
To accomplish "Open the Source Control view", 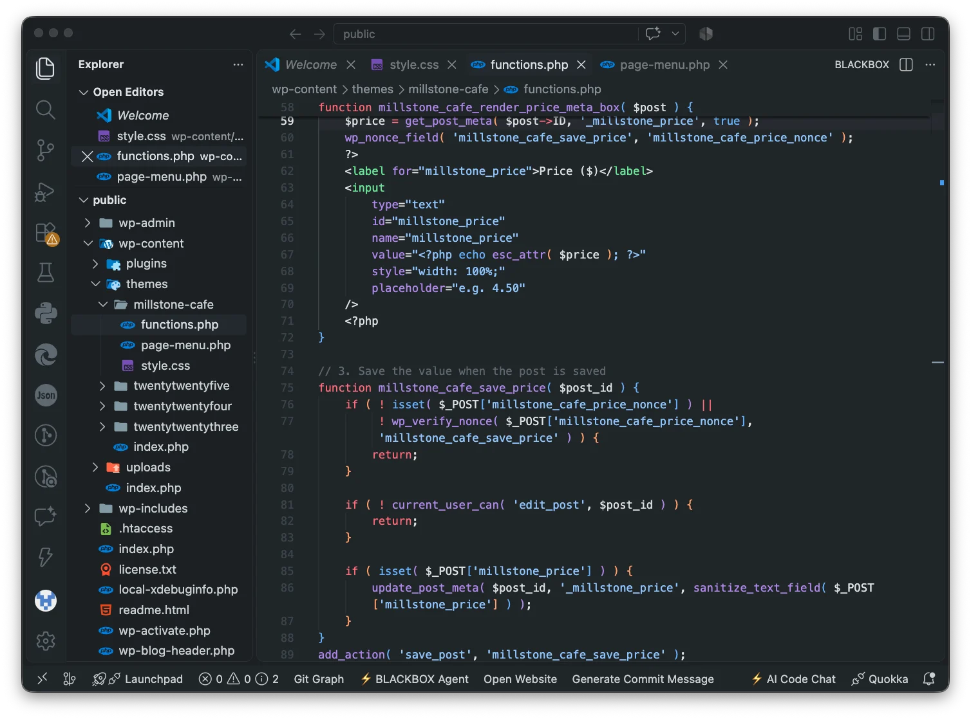I will pos(45,150).
